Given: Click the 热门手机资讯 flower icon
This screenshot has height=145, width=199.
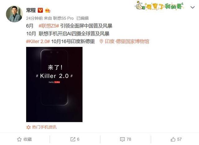Looking at the screenshot, I should (28, 127).
